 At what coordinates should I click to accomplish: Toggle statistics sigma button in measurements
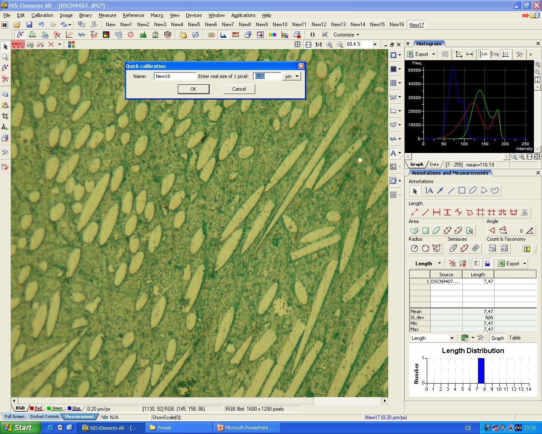[476, 263]
